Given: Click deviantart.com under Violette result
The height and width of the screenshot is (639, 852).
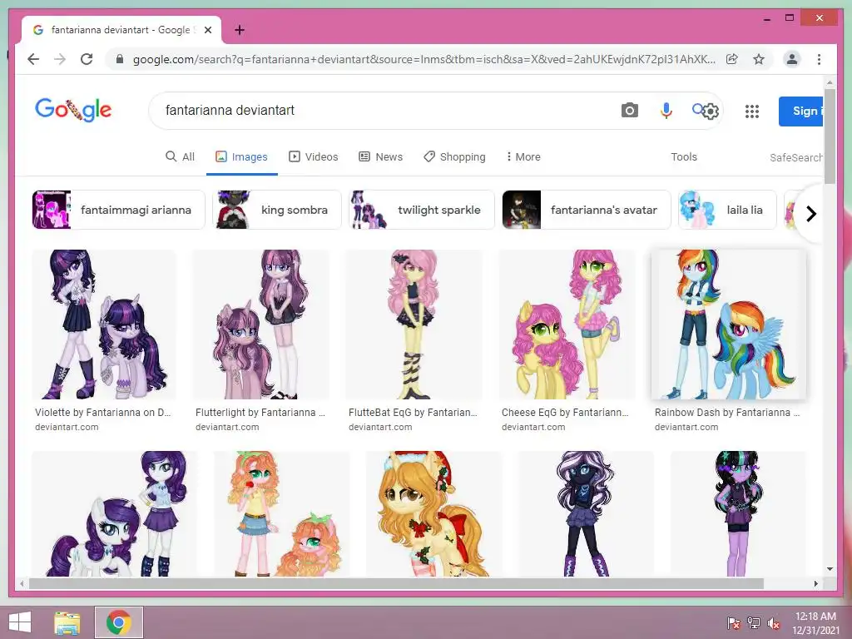Looking at the screenshot, I should [67, 427].
